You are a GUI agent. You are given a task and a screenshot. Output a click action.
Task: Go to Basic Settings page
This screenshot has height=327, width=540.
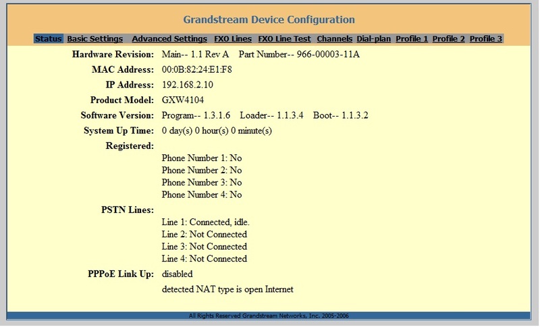coord(94,38)
